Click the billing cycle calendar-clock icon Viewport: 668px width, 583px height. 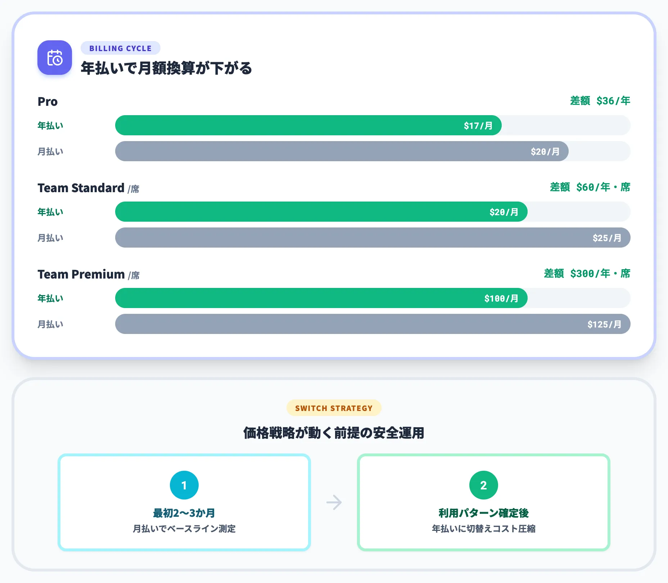click(55, 58)
